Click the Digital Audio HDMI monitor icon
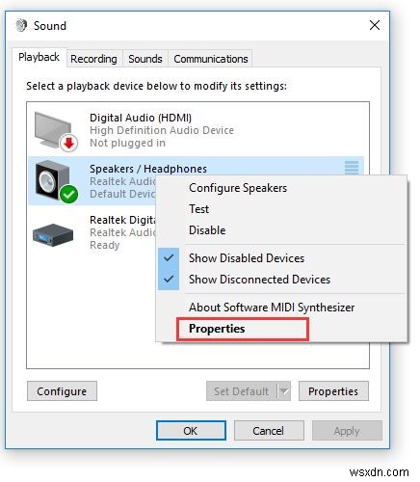 56,131
